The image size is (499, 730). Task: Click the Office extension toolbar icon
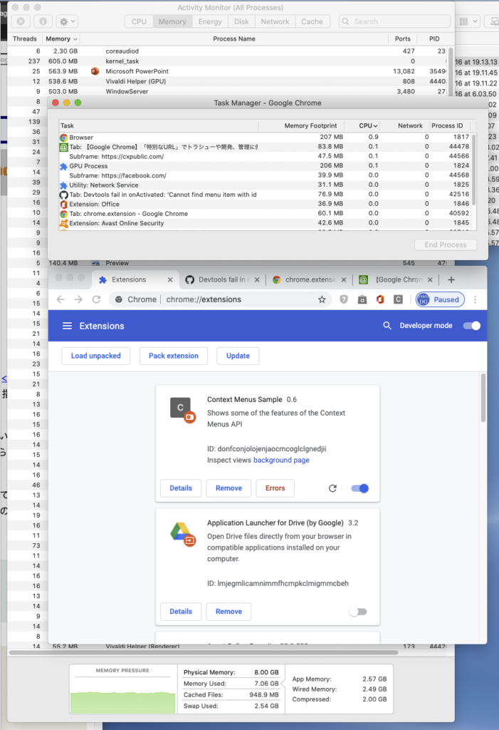pyautogui.click(x=380, y=300)
